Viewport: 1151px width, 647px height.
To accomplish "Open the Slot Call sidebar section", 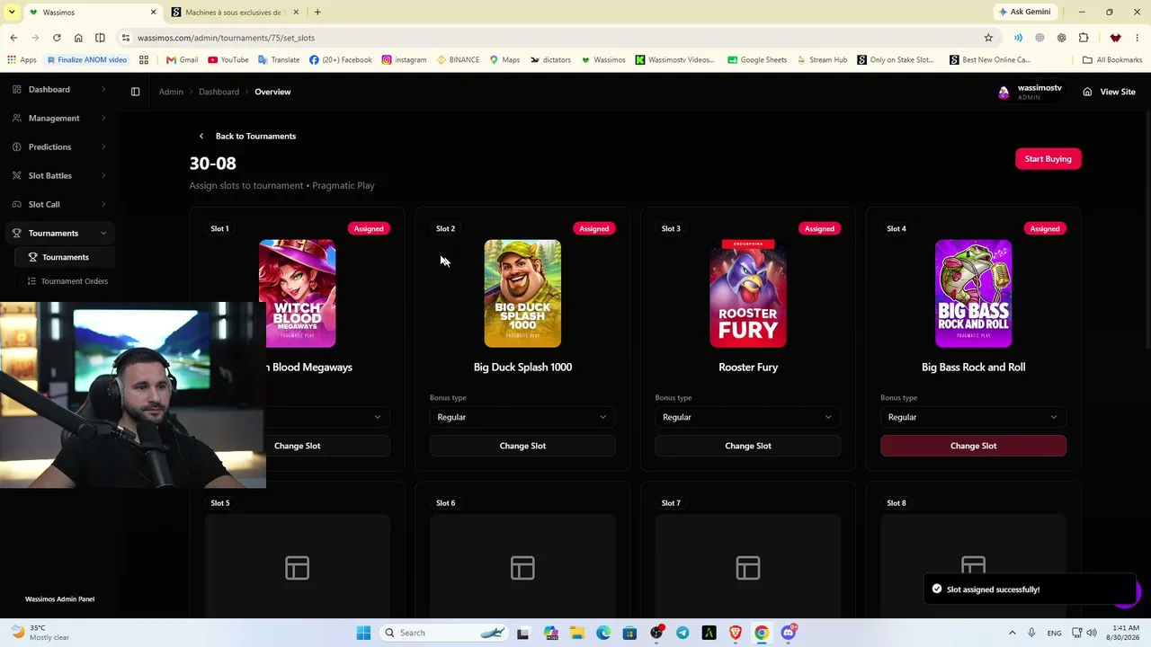I will pos(59,204).
